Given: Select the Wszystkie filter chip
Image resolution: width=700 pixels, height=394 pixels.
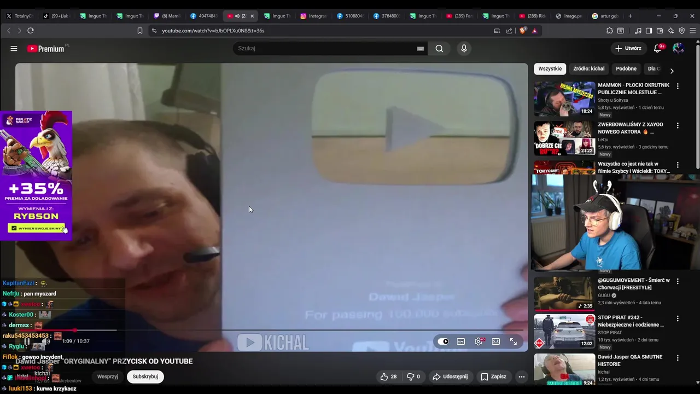Looking at the screenshot, I should pyautogui.click(x=550, y=69).
